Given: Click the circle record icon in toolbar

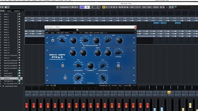Looking at the screenshot, I should pos(98,7).
